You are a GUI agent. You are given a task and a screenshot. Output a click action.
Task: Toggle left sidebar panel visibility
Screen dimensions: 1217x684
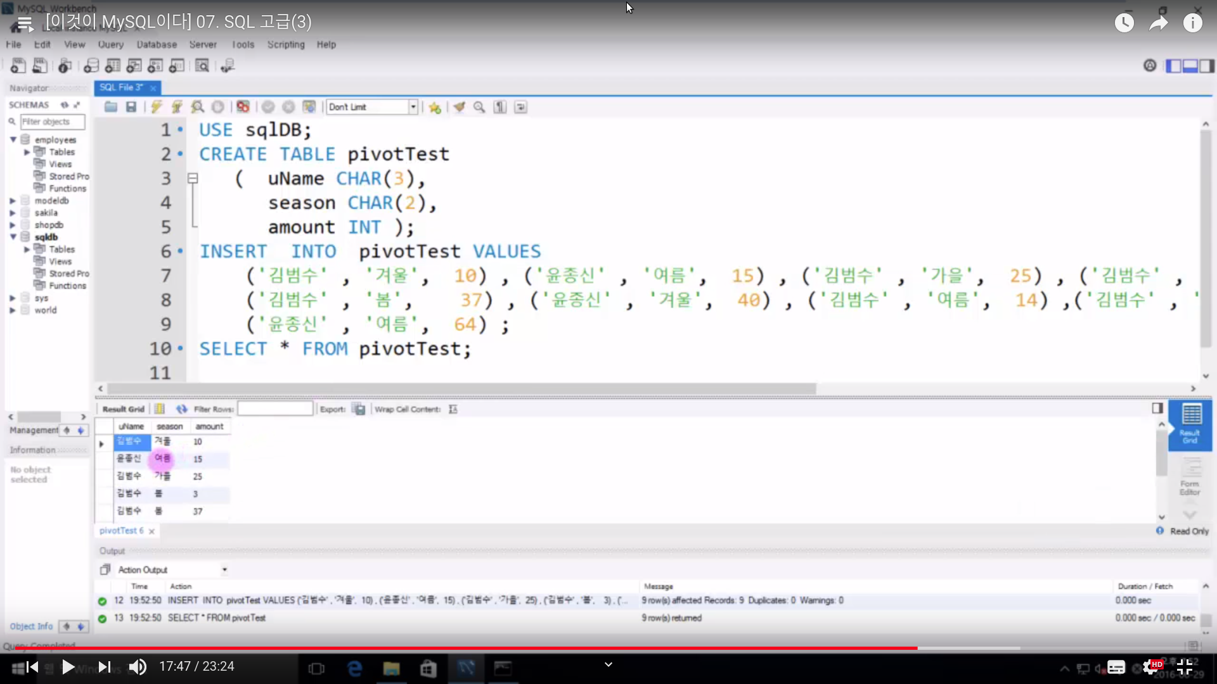click(x=1174, y=65)
